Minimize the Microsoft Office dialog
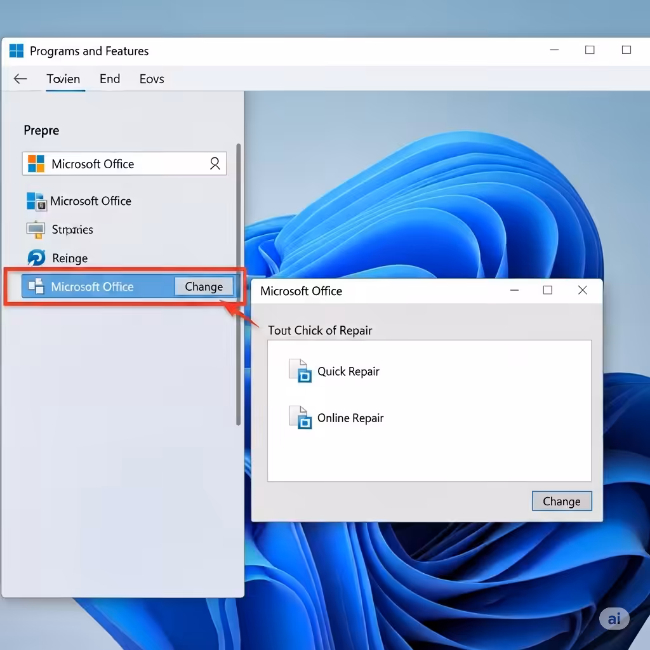This screenshot has width=650, height=650. (514, 290)
